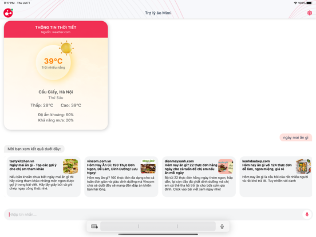The height and width of the screenshot is (237, 316).
Task: Tap the kenhdaubep.com meal thumbnail
Action: tap(303, 167)
